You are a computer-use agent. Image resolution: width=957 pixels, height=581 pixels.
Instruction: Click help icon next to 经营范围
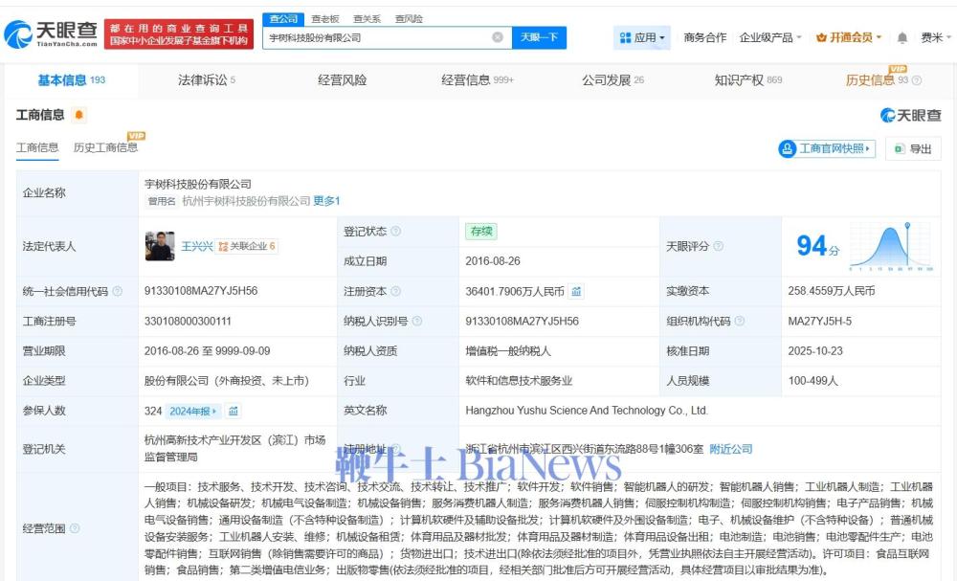75,528
